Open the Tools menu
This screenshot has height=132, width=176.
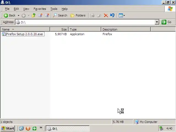tap(54, 9)
